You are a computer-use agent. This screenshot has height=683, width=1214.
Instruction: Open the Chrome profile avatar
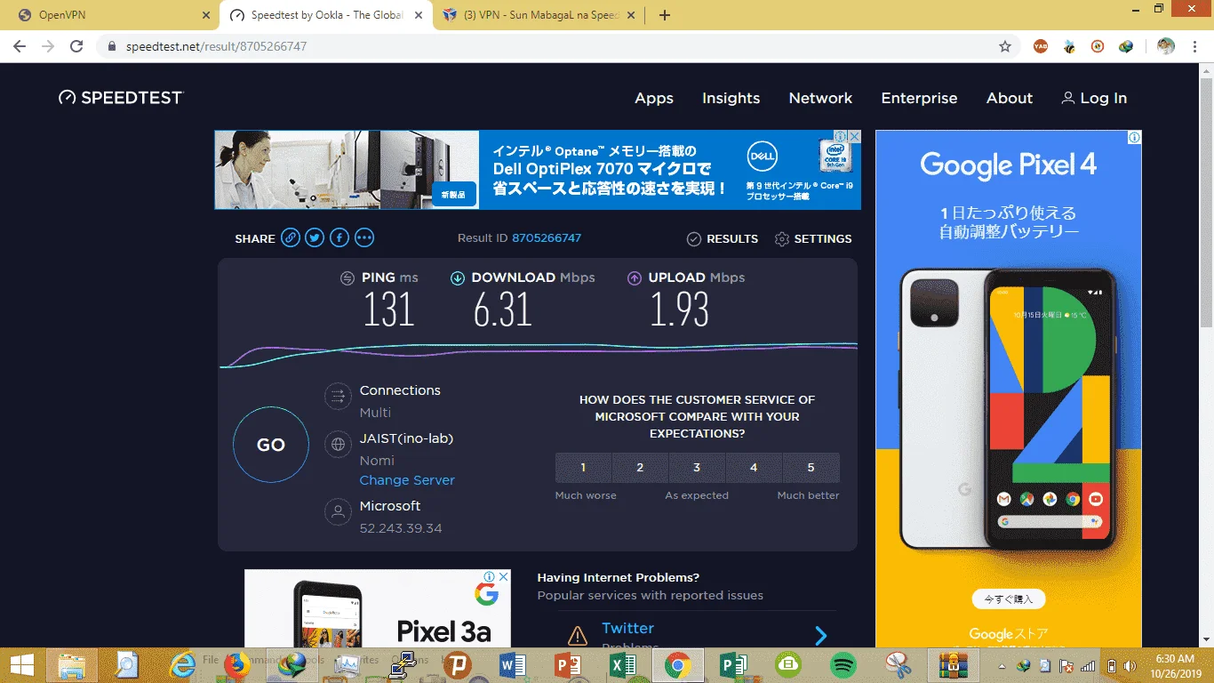(x=1166, y=46)
